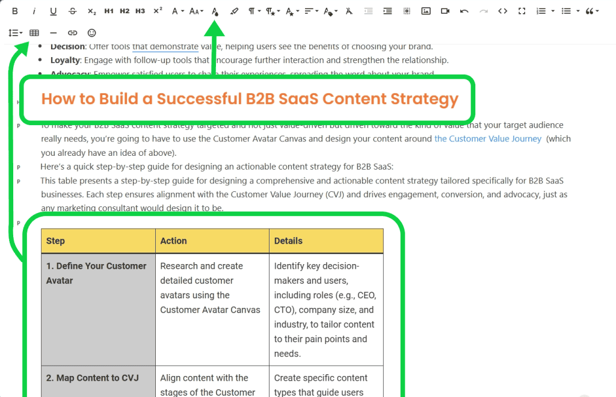616x397 pixels.
Task: Open the emoticons picker
Action: [x=91, y=33]
